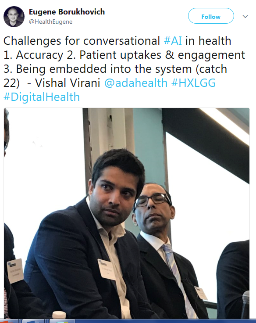Switch to the blue taskbar app icon

[x=33, y=321]
